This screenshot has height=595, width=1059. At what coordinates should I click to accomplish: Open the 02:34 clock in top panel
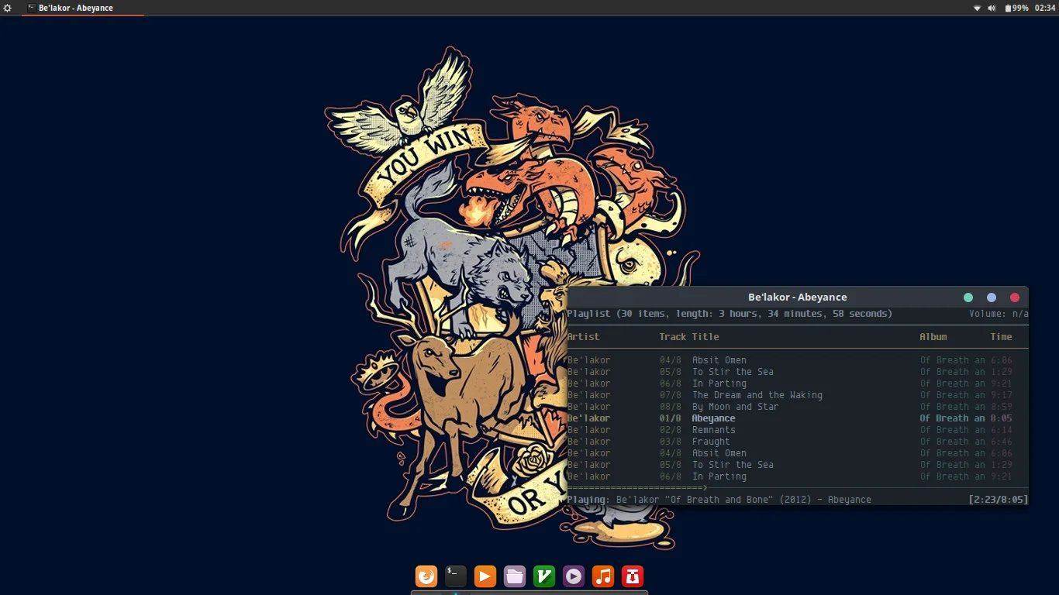click(x=1046, y=8)
